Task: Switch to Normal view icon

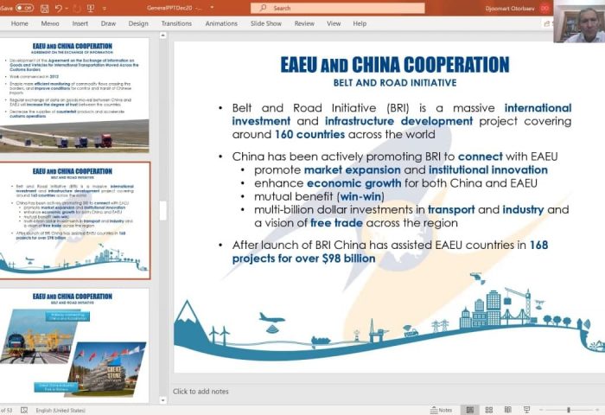Action: pos(471,410)
